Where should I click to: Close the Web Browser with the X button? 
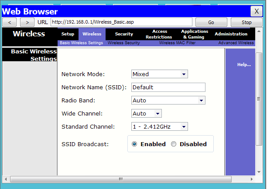tap(257, 11)
